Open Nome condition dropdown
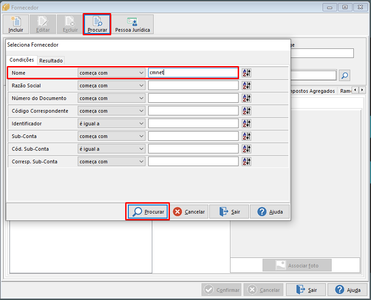Viewport: 371px width, 300px height. coord(112,73)
